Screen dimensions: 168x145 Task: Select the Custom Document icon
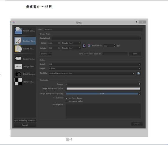click(x=18, y=41)
